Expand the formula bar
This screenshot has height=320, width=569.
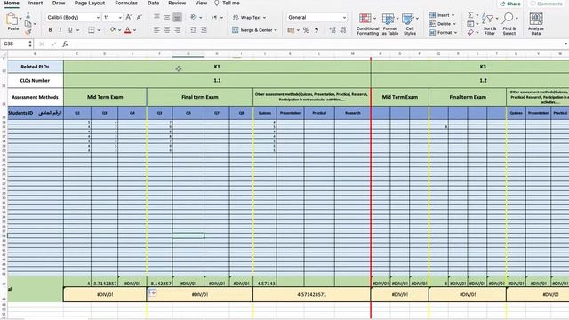pos(565,44)
